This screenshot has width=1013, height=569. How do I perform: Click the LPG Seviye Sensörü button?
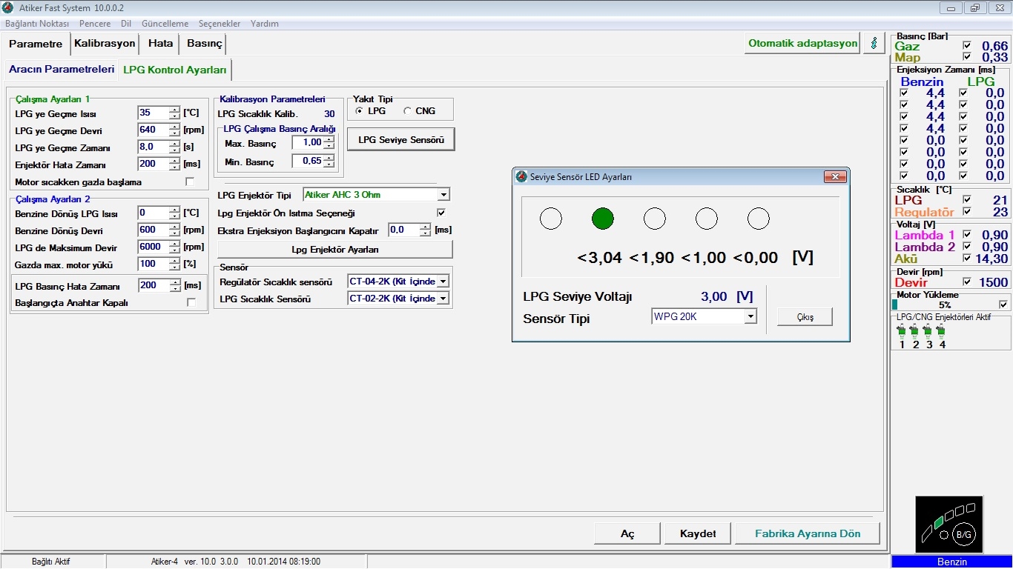[x=401, y=139]
